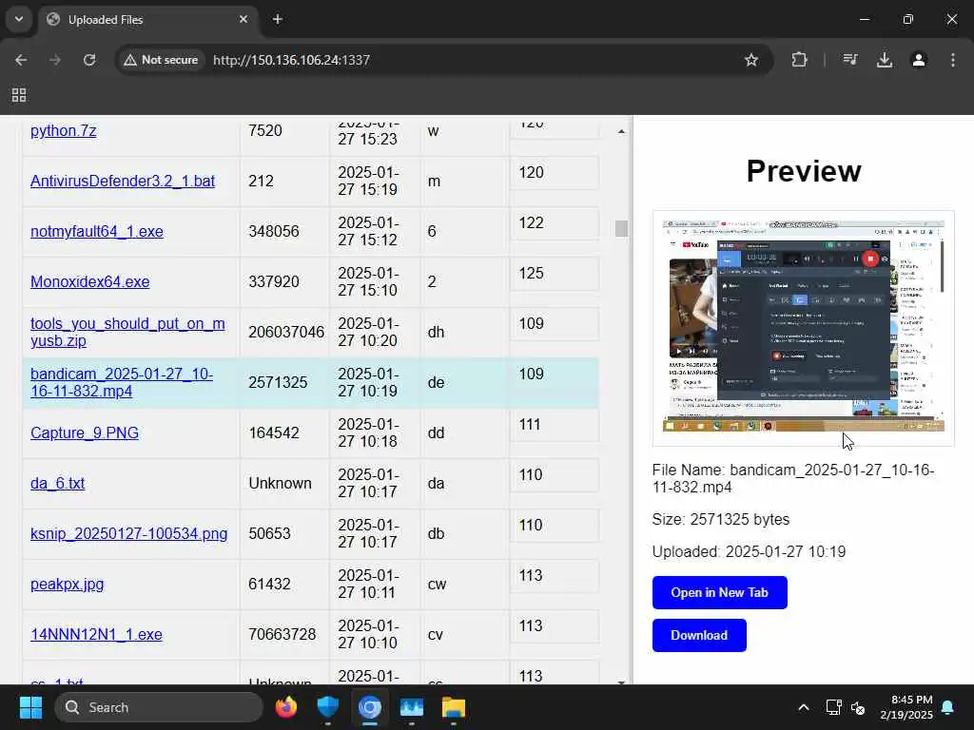974x730 pixels.
Task: Click the 122 field in notmyfault64 row
Action: pyautogui.click(x=555, y=223)
